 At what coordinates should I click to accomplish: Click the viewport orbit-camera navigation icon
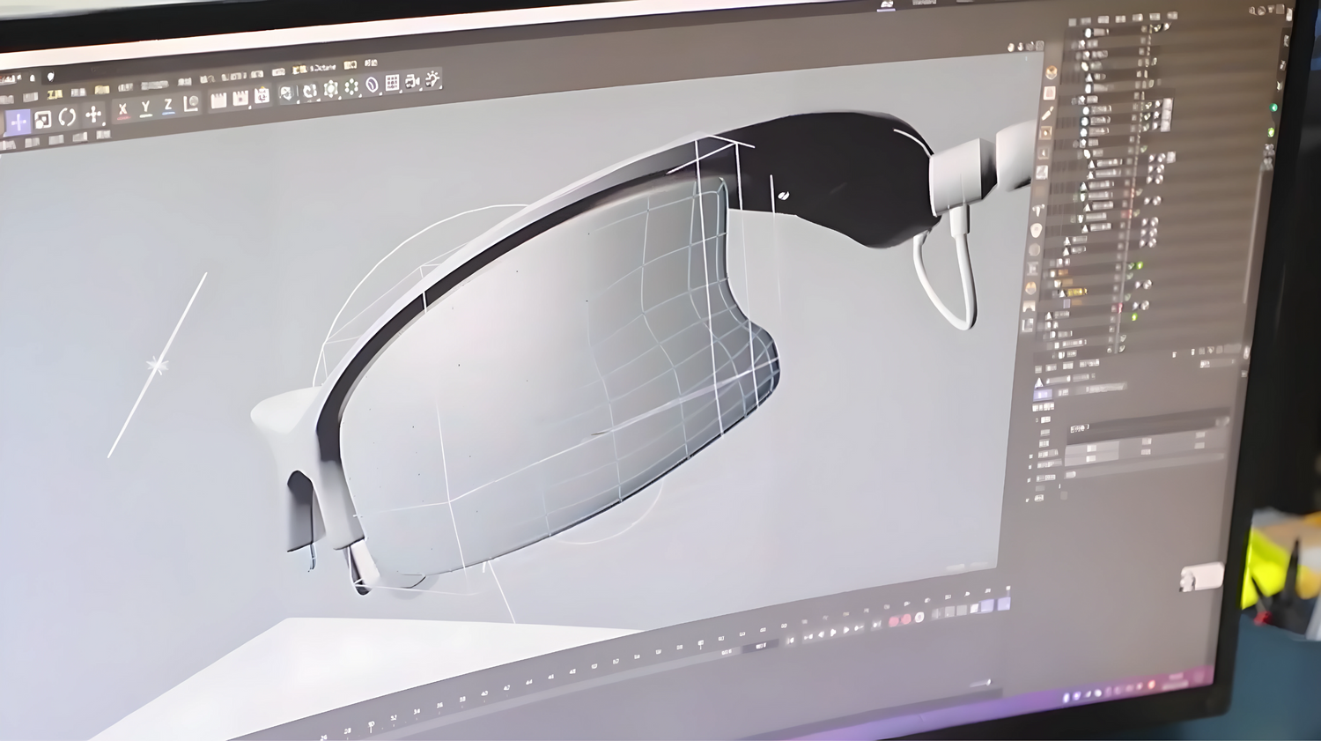1030,46
